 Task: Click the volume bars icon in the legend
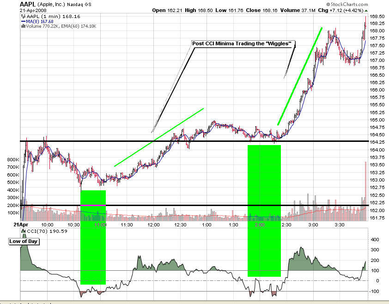tap(23, 26)
